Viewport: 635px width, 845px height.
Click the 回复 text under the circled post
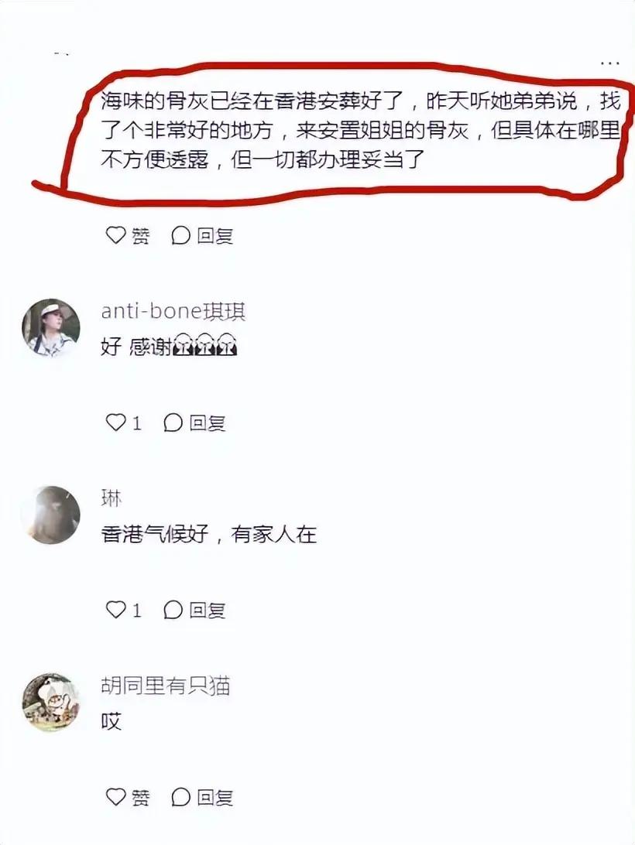coord(215,235)
